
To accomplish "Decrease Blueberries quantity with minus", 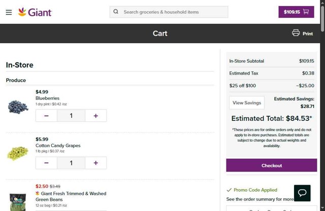I will pos(46,116).
